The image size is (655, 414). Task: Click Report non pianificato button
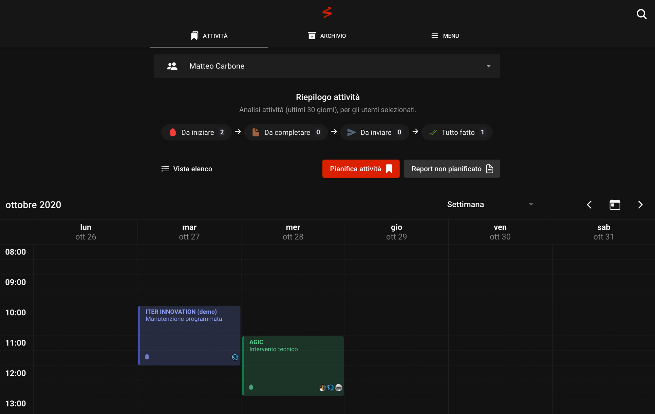coord(452,169)
